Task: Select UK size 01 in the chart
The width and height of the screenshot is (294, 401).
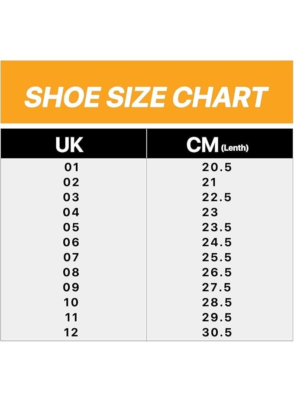Action: (x=71, y=167)
